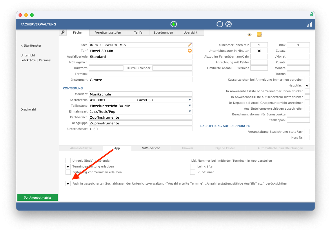331x232 pixels.
Task: Go back via < Startfenster link
Action: 31,45
